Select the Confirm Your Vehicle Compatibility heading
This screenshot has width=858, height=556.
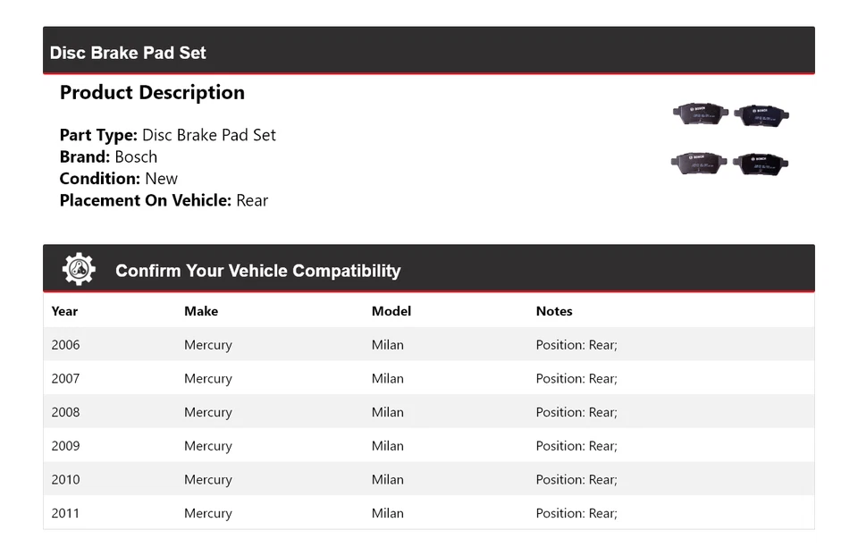(257, 271)
